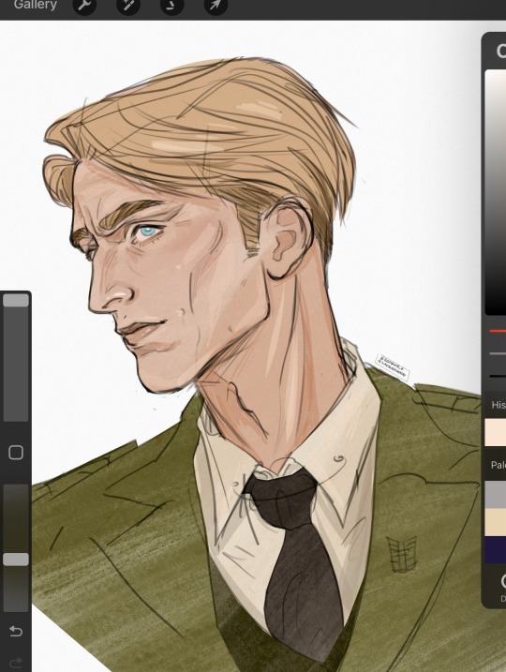Tap the undo arrow
Viewport: 506px width, 672px height.
[x=16, y=631]
